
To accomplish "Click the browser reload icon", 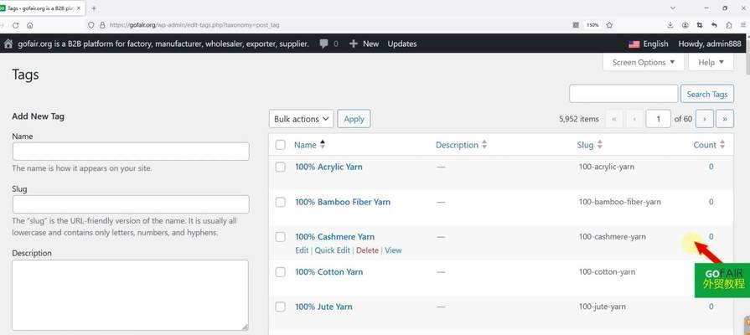I will coord(16,25).
